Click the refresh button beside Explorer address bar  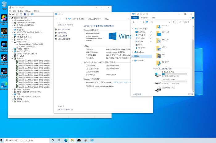coord(173,22)
